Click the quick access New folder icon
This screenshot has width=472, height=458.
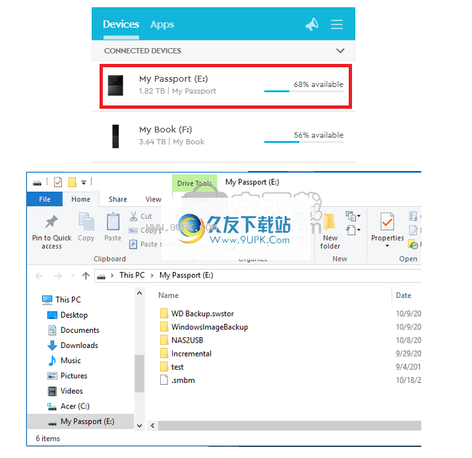[x=73, y=182]
